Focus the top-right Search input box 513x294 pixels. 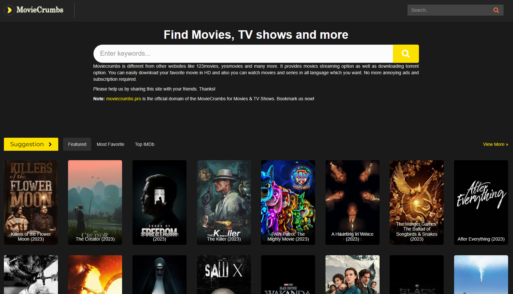(449, 10)
